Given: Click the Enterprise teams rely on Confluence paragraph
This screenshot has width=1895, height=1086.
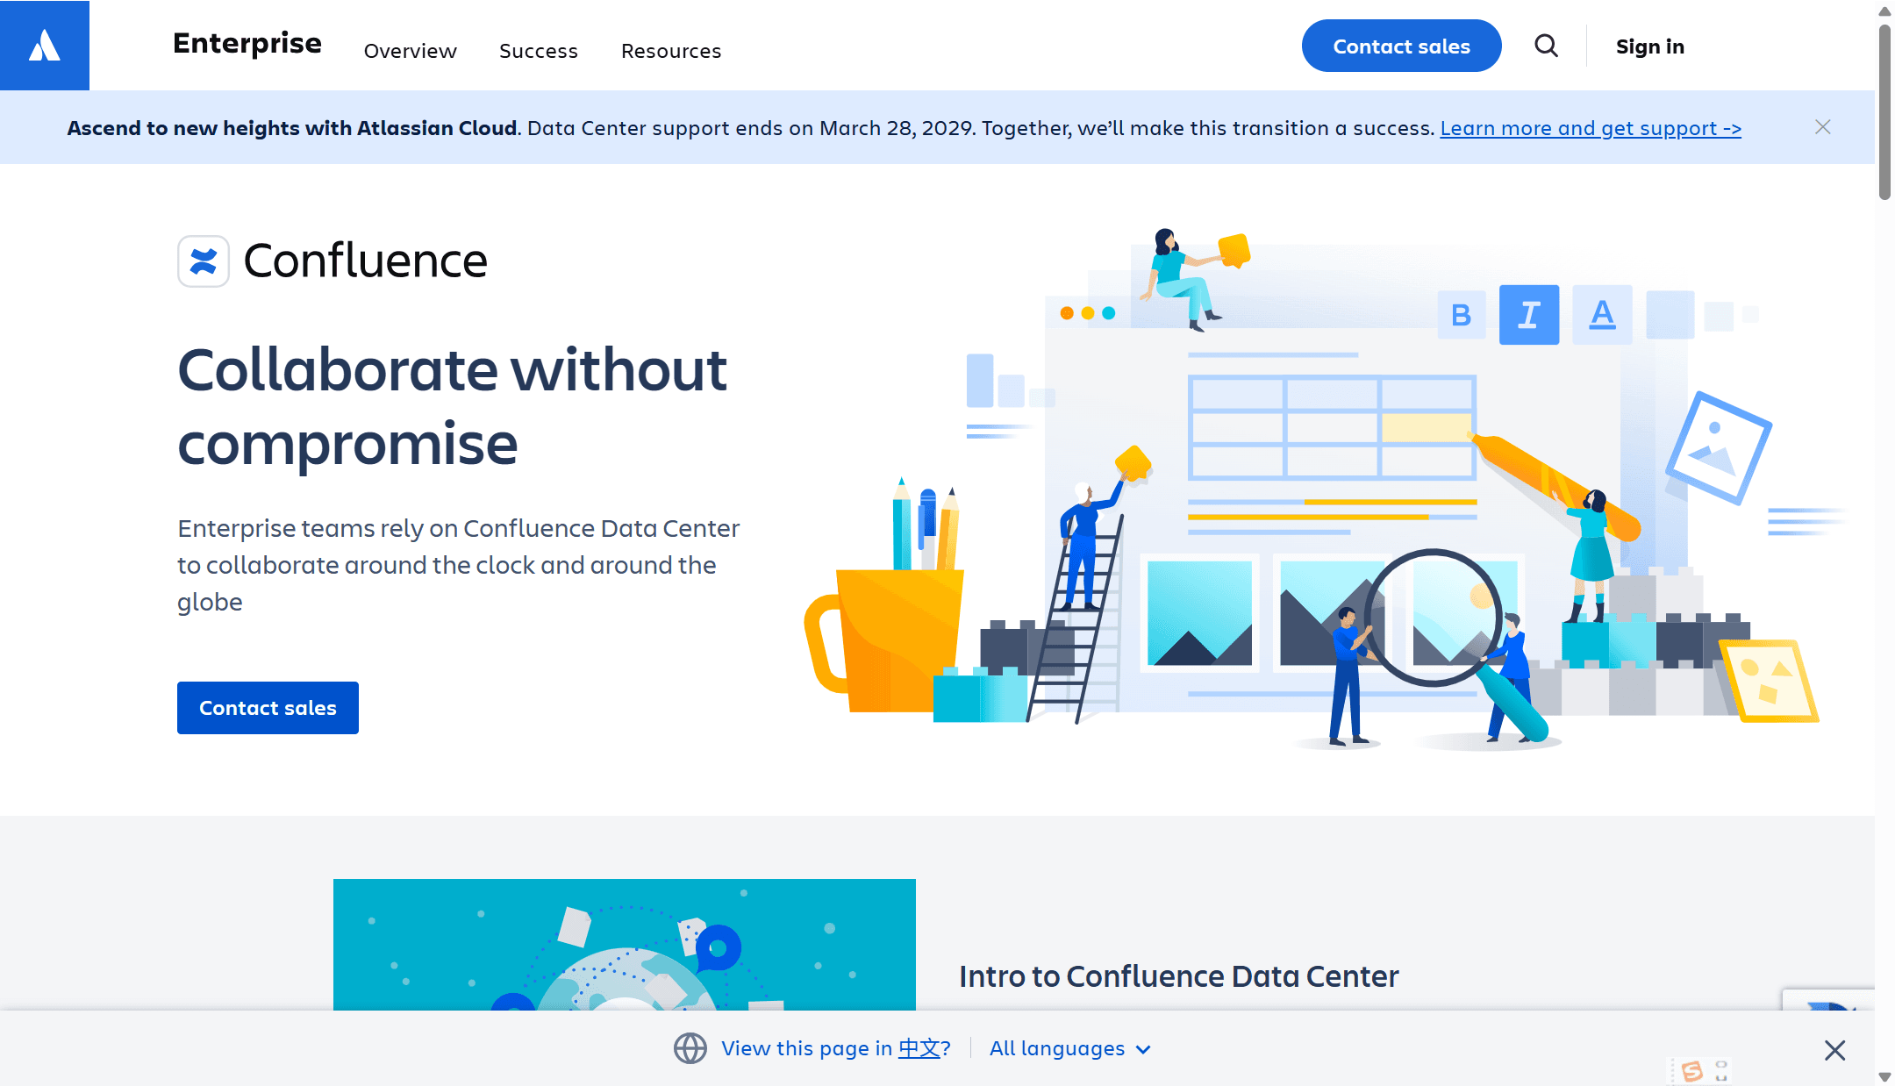Looking at the screenshot, I should coord(459,565).
